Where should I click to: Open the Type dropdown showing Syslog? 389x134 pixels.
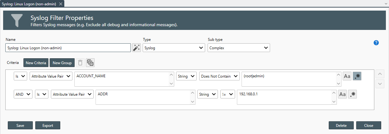point(174,48)
